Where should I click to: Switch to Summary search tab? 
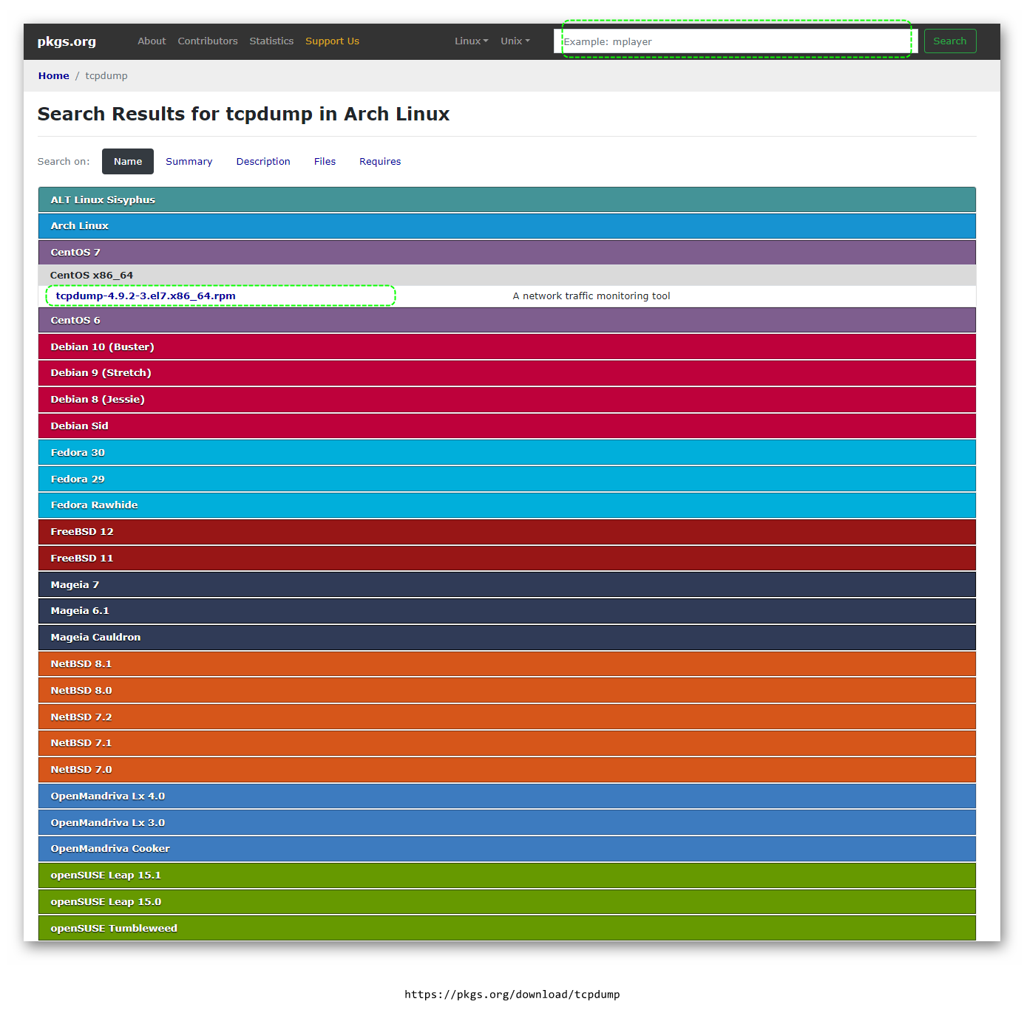click(x=189, y=162)
